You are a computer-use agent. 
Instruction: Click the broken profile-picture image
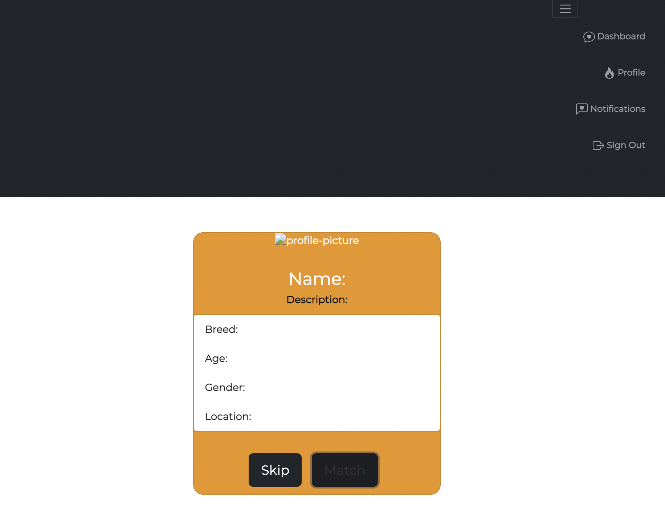pos(317,240)
